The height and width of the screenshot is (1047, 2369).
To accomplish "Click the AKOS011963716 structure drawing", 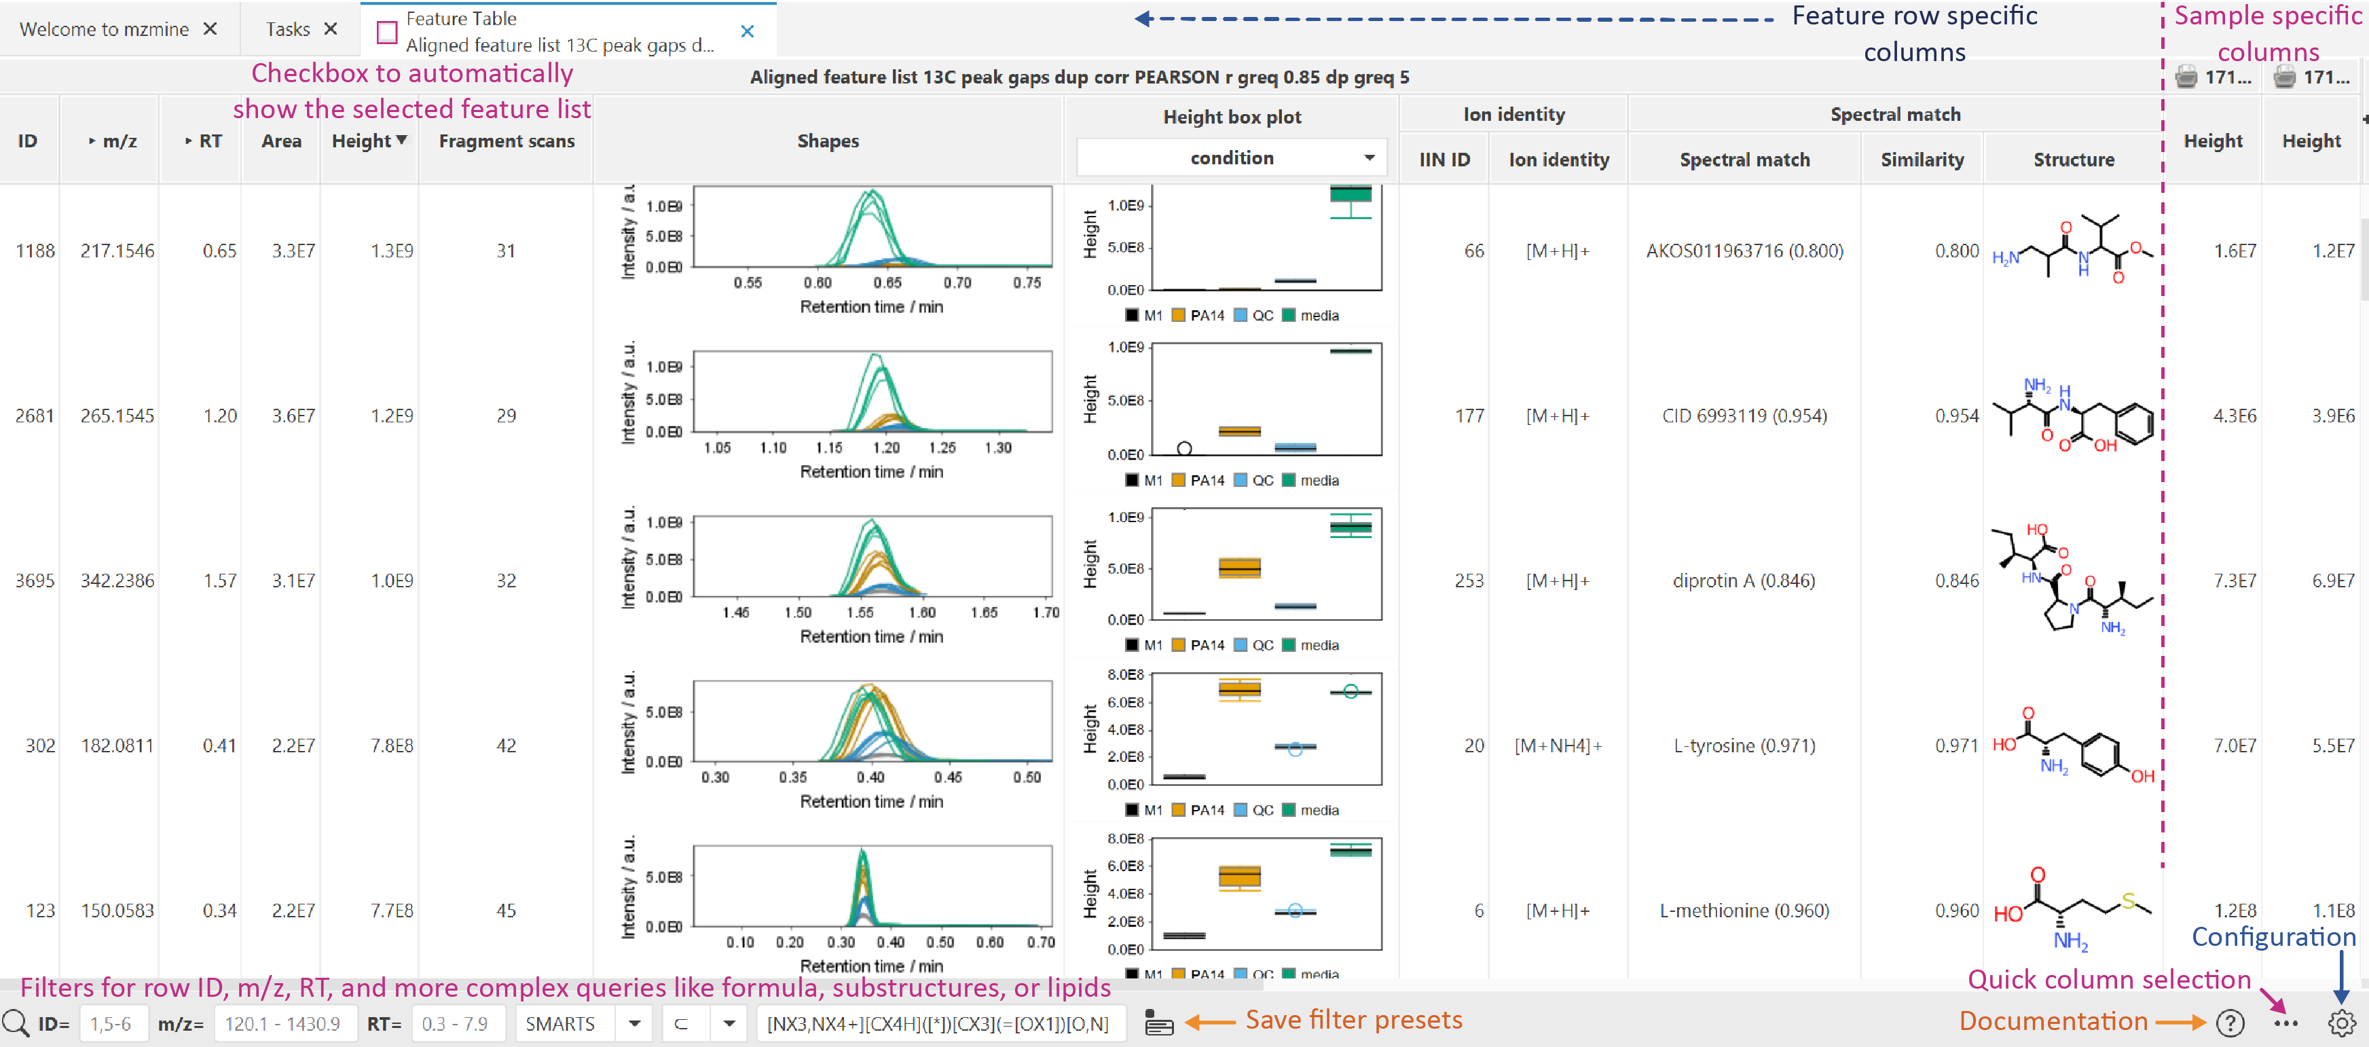I will tap(2073, 249).
